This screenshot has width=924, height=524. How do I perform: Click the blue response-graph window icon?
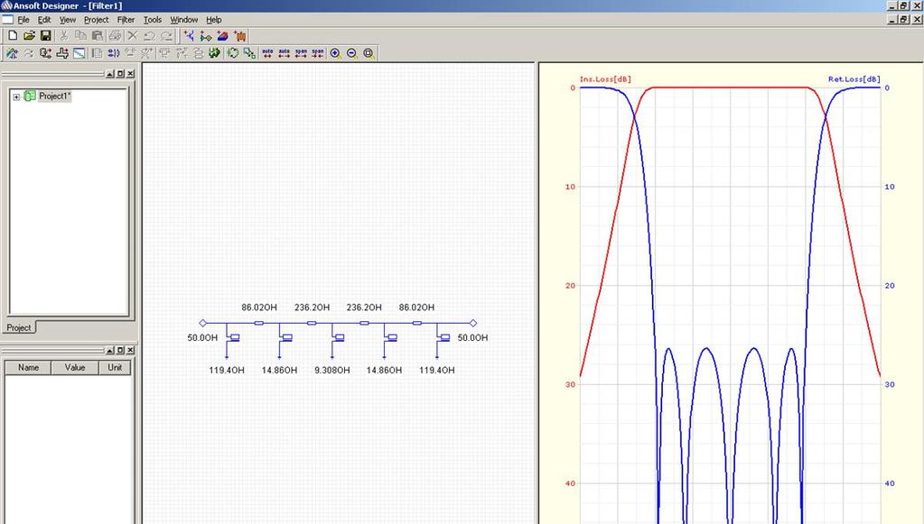point(79,53)
